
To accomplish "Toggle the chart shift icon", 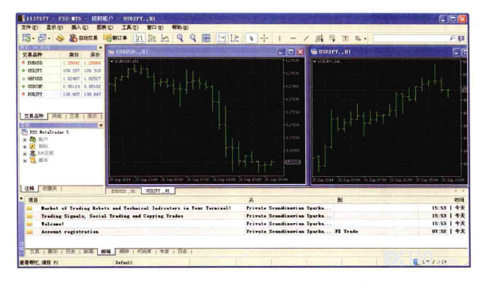I will [x=234, y=38].
